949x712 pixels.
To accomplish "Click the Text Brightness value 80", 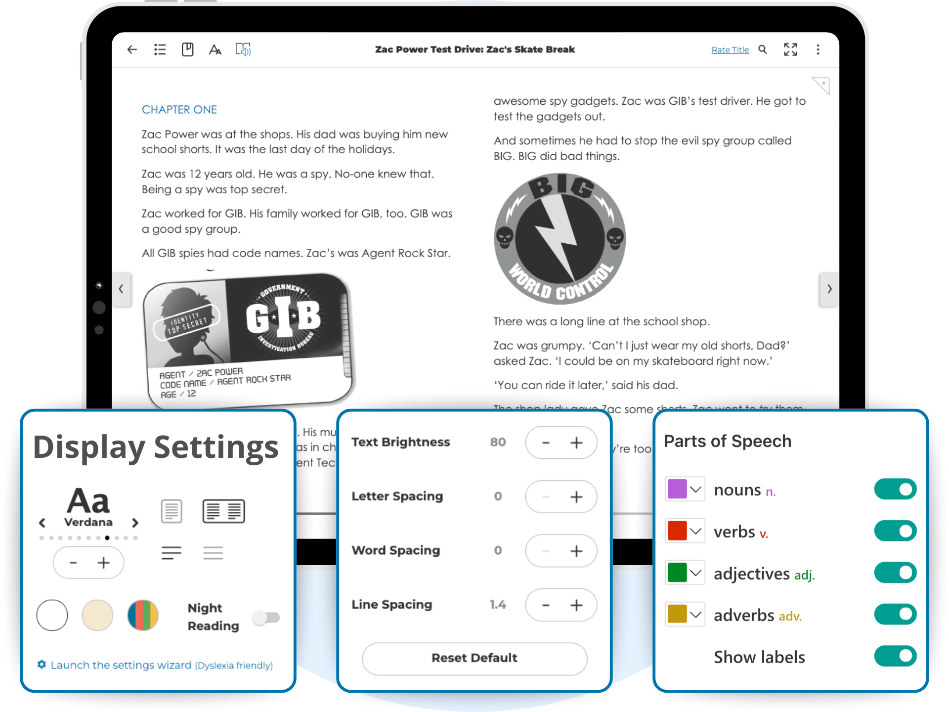I will [x=498, y=442].
